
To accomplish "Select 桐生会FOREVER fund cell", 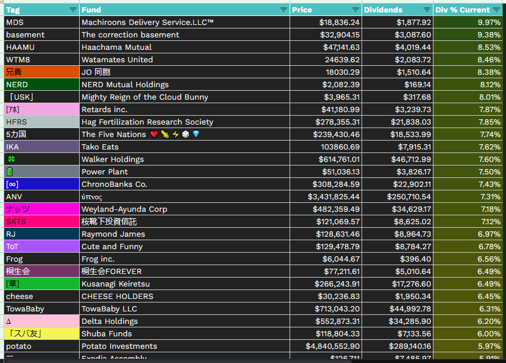I will (x=184, y=272).
